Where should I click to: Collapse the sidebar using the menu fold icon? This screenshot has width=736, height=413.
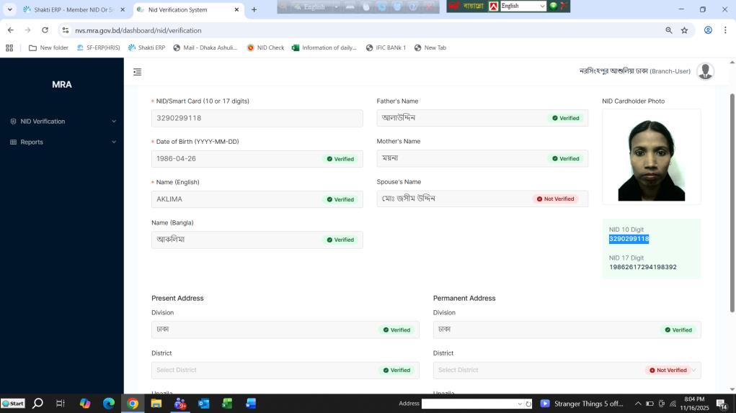pyautogui.click(x=137, y=72)
